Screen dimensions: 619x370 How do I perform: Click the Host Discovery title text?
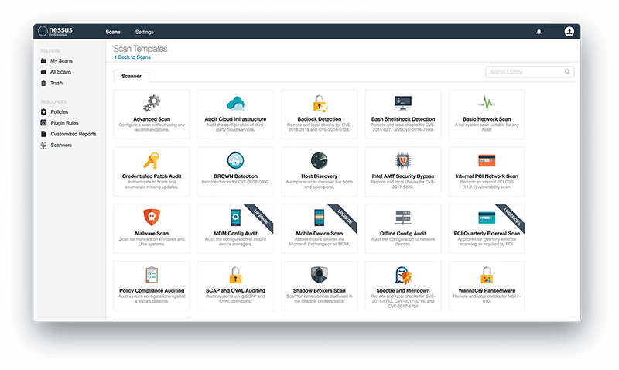coord(320,176)
